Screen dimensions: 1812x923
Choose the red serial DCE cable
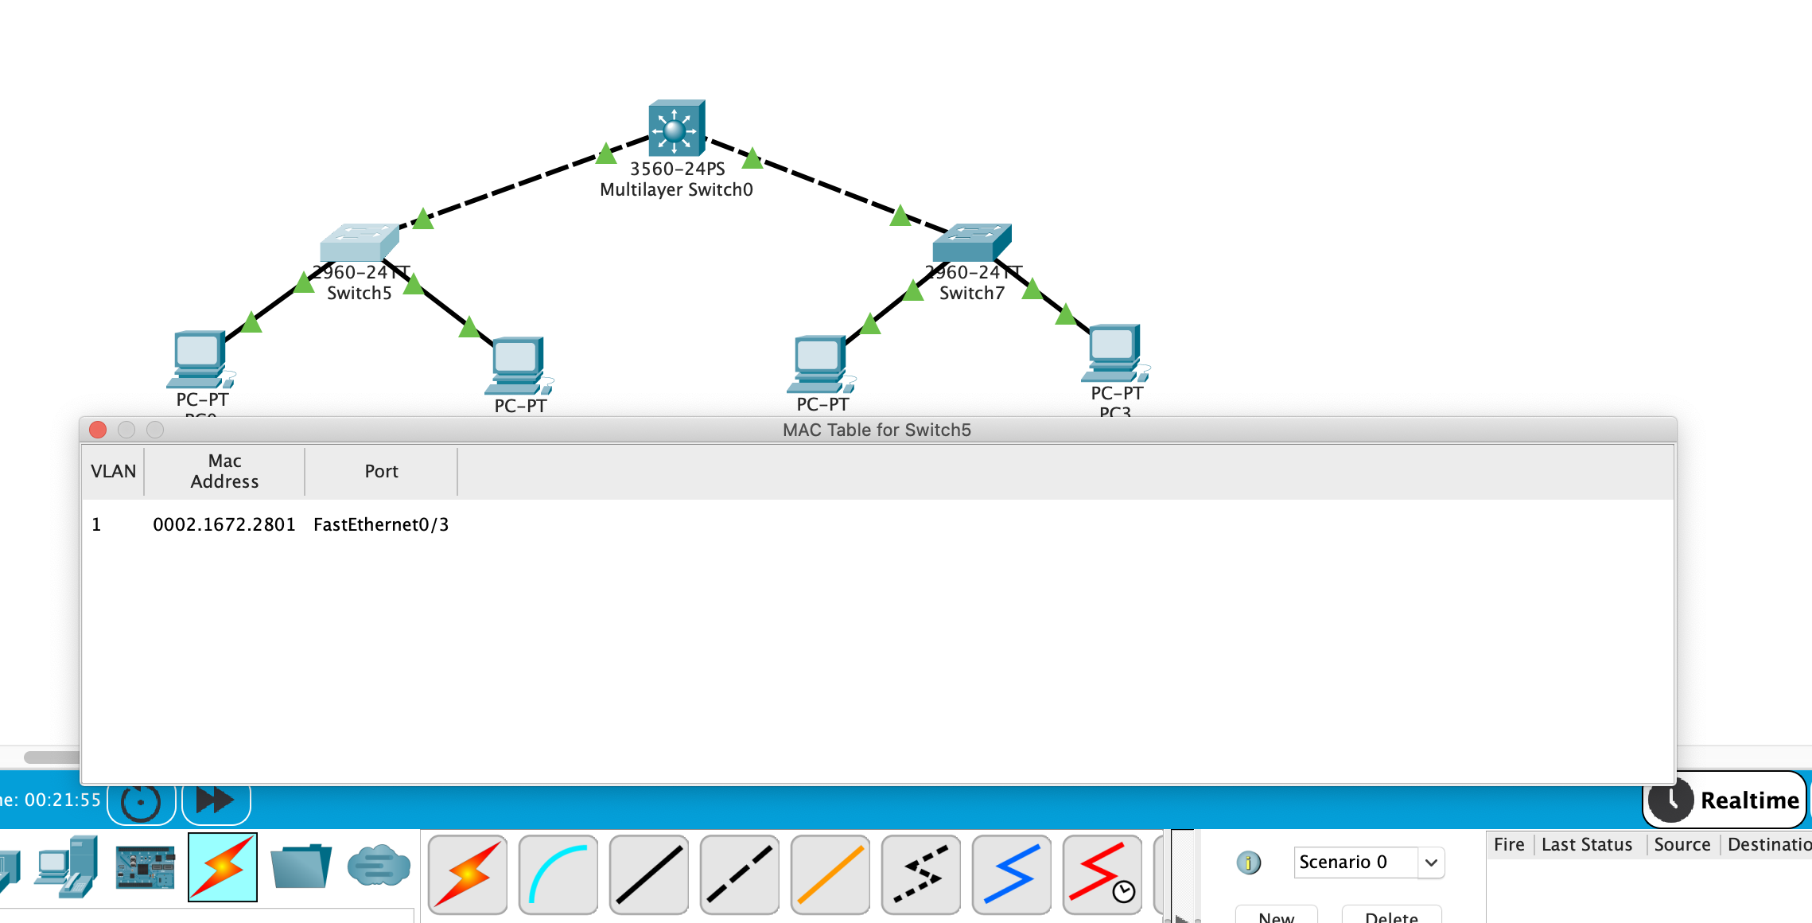(1102, 874)
